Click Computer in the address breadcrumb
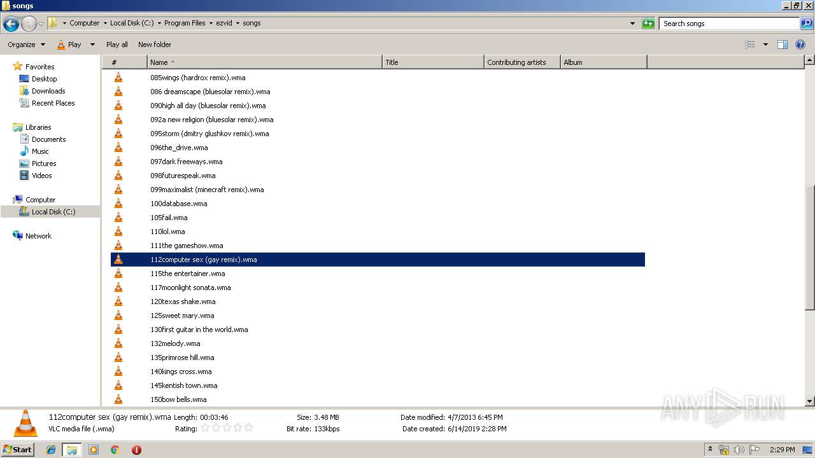The image size is (815, 458). click(85, 23)
